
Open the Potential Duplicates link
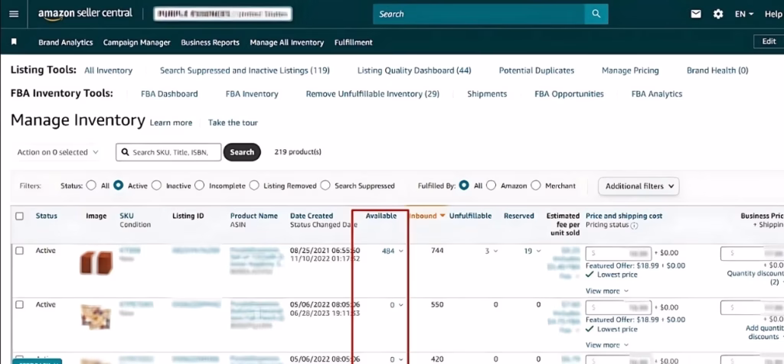pos(537,70)
